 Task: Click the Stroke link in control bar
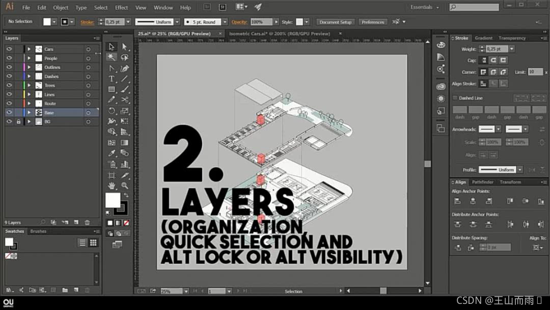coord(88,22)
